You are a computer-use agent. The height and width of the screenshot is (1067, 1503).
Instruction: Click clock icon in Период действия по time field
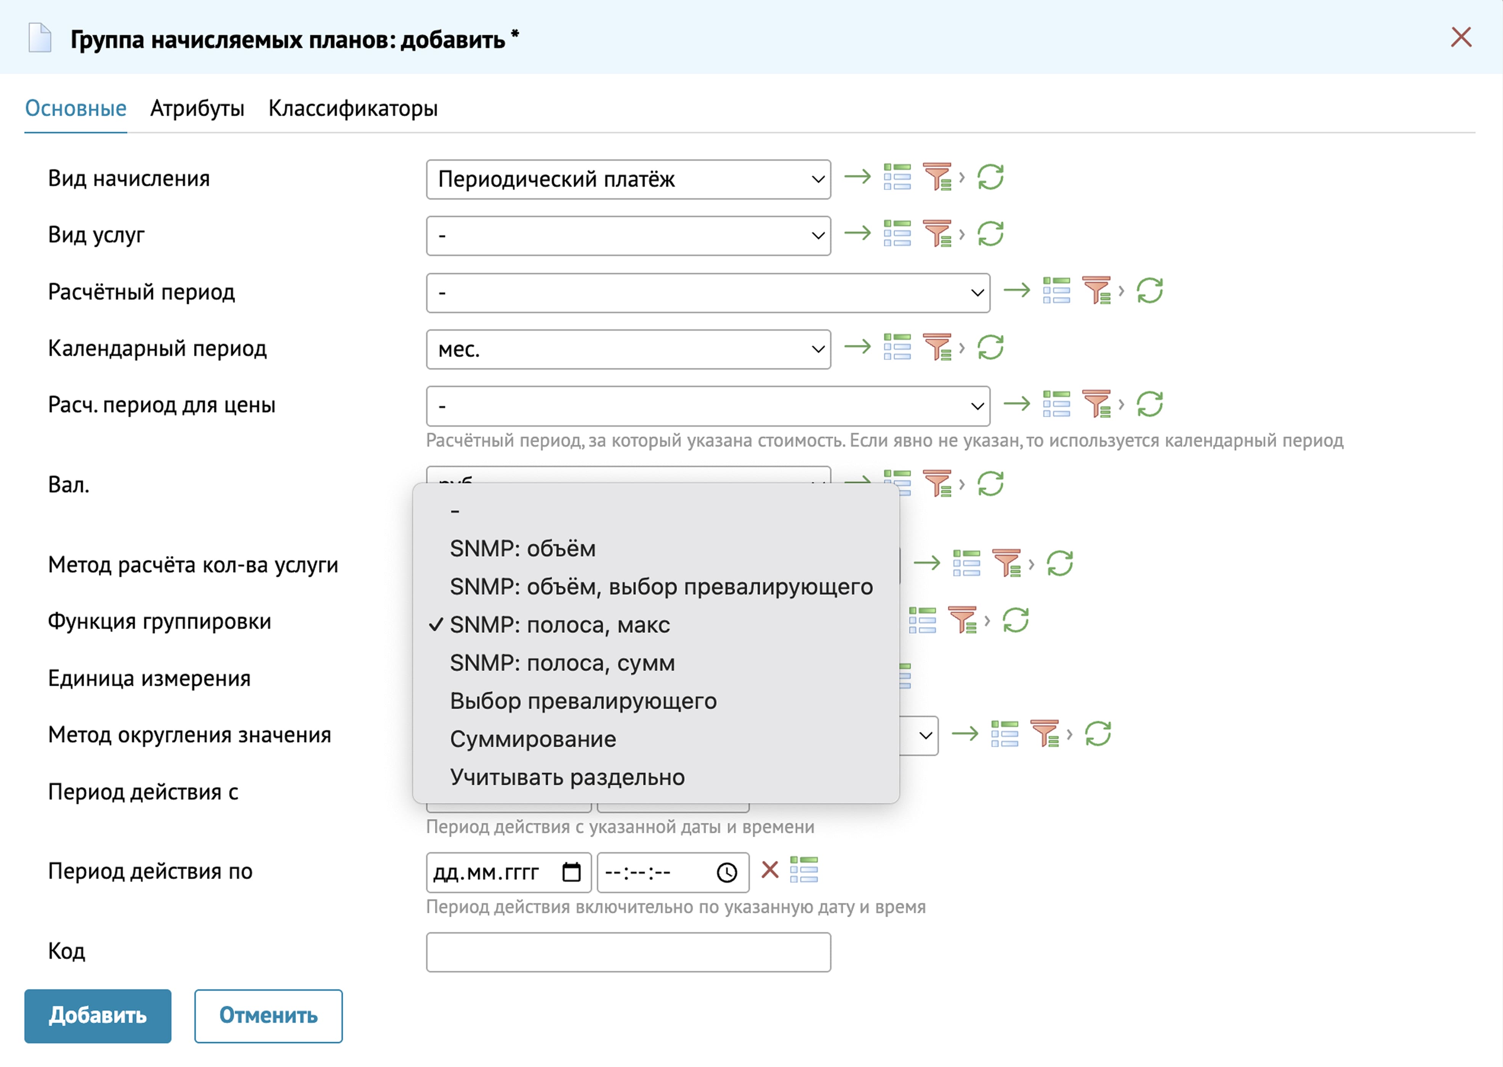(726, 873)
